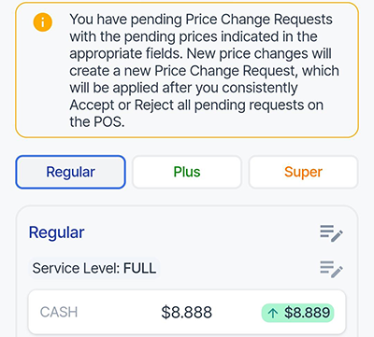Switch to the Plus tab

(x=187, y=172)
